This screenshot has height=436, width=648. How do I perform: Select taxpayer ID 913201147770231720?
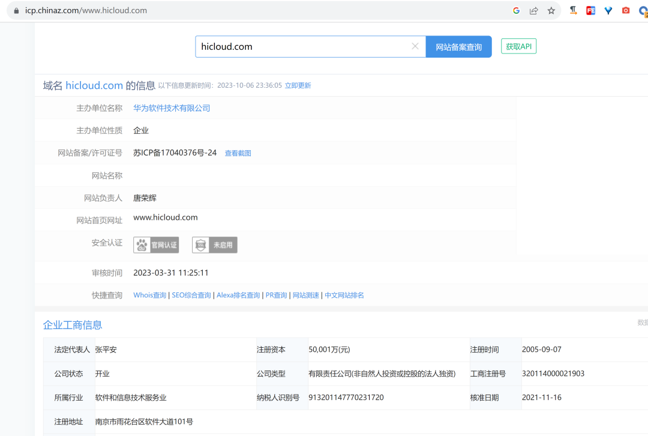click(346, 398)
